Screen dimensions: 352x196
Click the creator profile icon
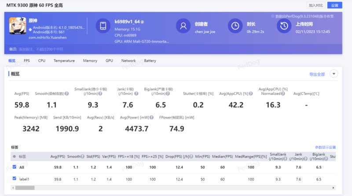pos(183,26)
